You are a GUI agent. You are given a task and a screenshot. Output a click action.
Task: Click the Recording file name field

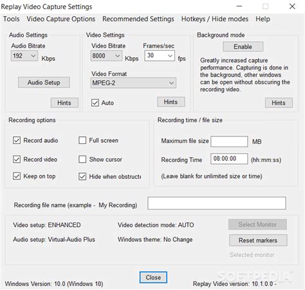coord(217,203)
